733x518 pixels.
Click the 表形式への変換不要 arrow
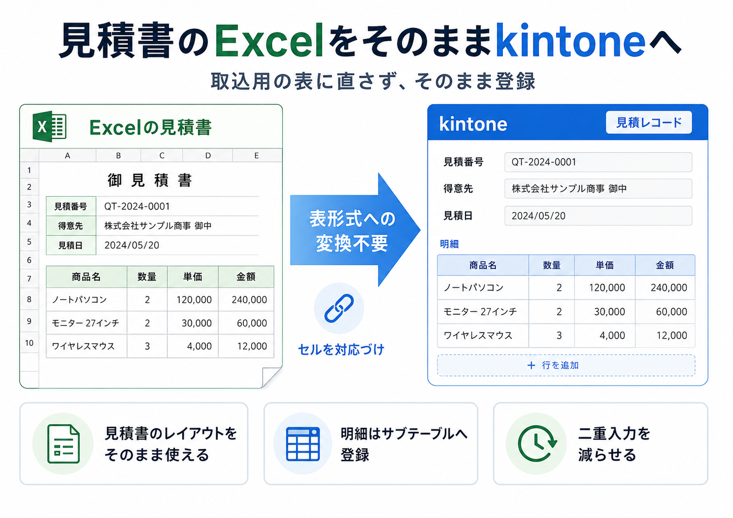(355, 230)
